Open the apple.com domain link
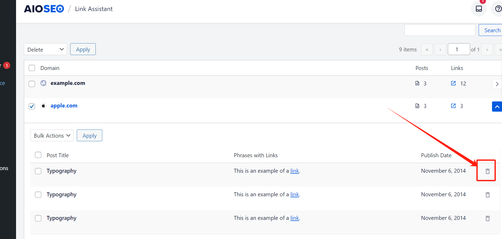This screenshot has height=239, width=502. [x=64, y=106]
